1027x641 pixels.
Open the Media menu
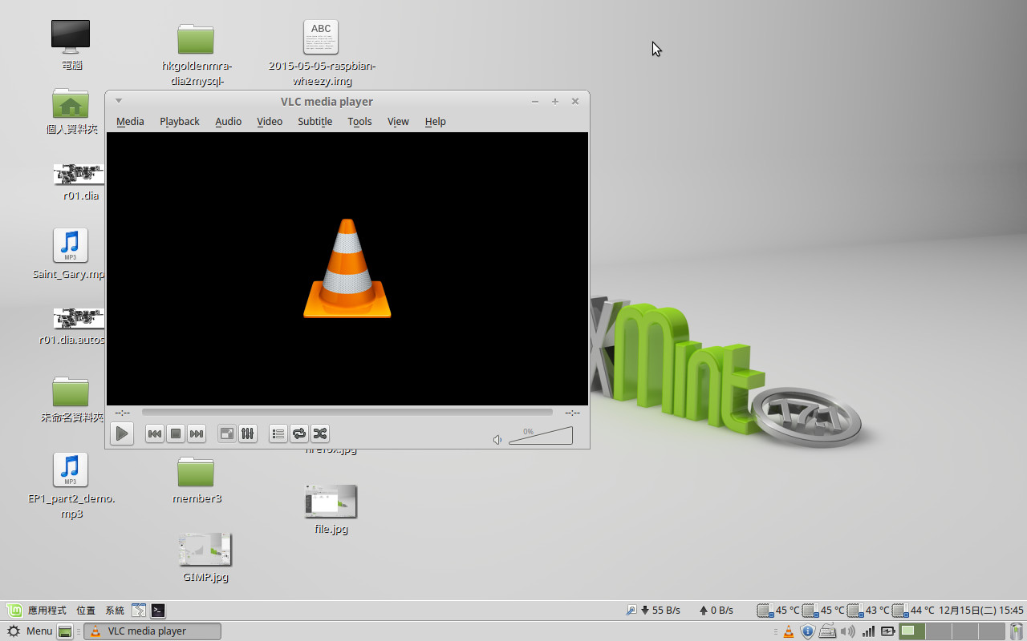tap(130, 122)
